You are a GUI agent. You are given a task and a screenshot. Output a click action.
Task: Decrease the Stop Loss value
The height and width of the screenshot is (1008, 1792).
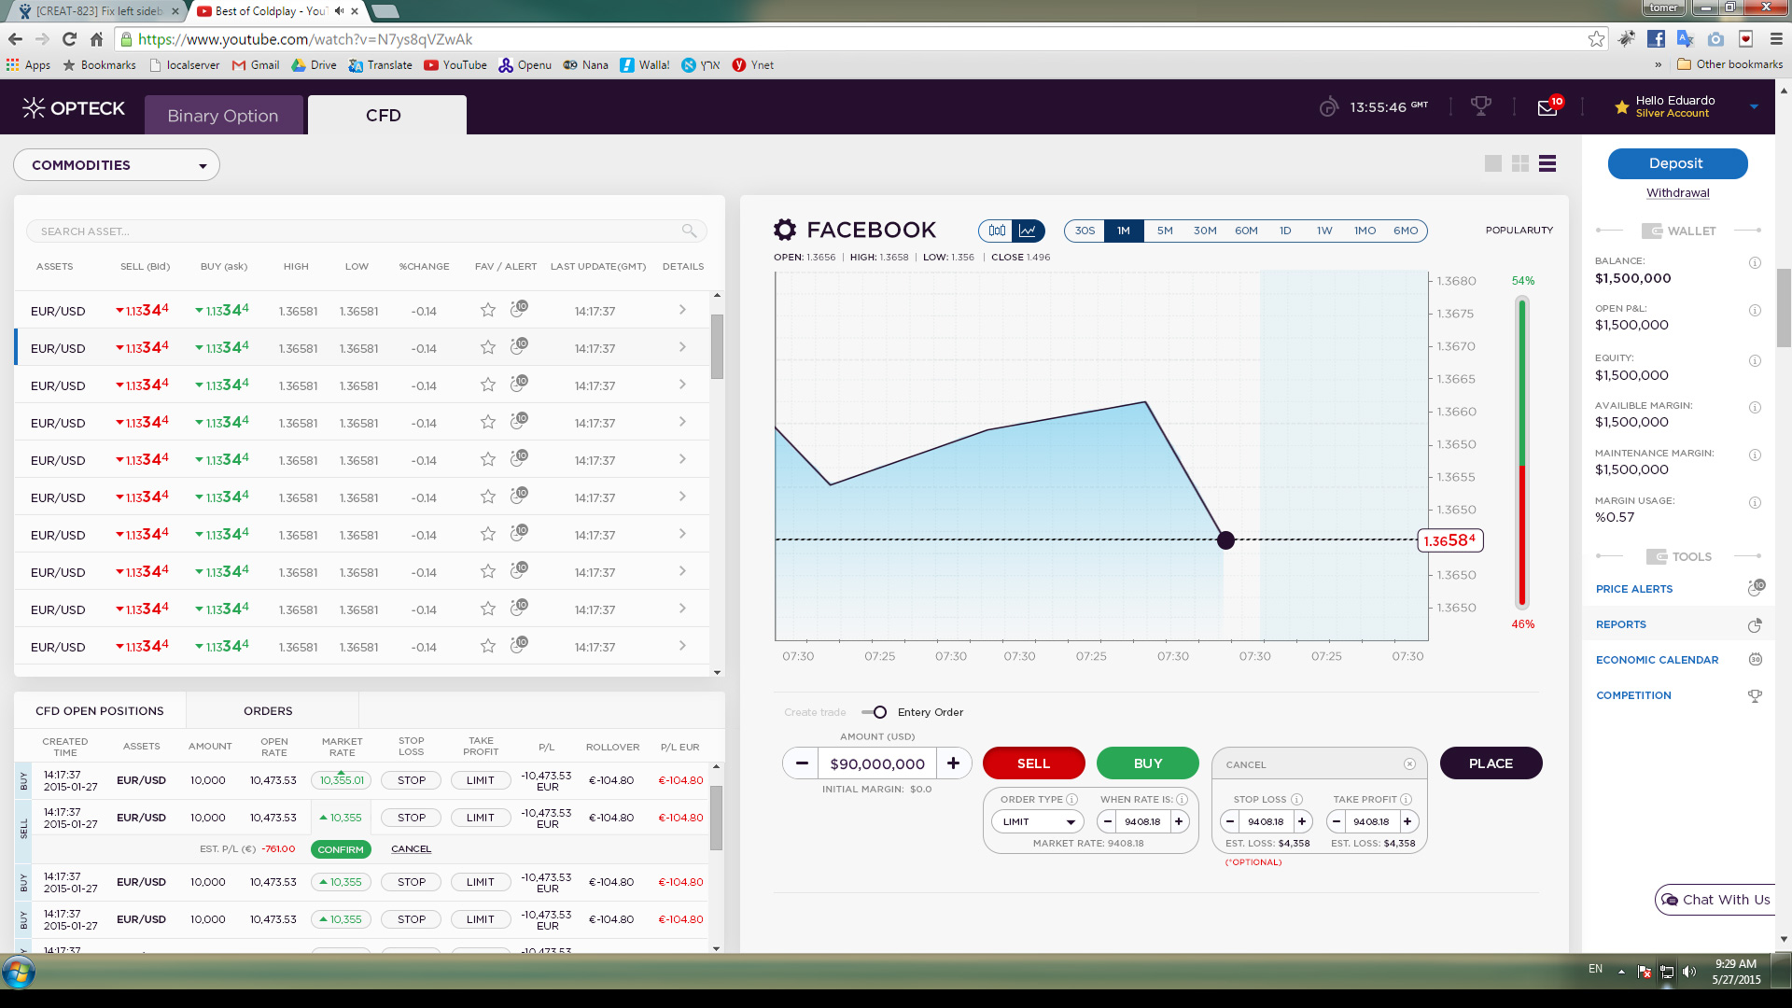[1230, 821]
